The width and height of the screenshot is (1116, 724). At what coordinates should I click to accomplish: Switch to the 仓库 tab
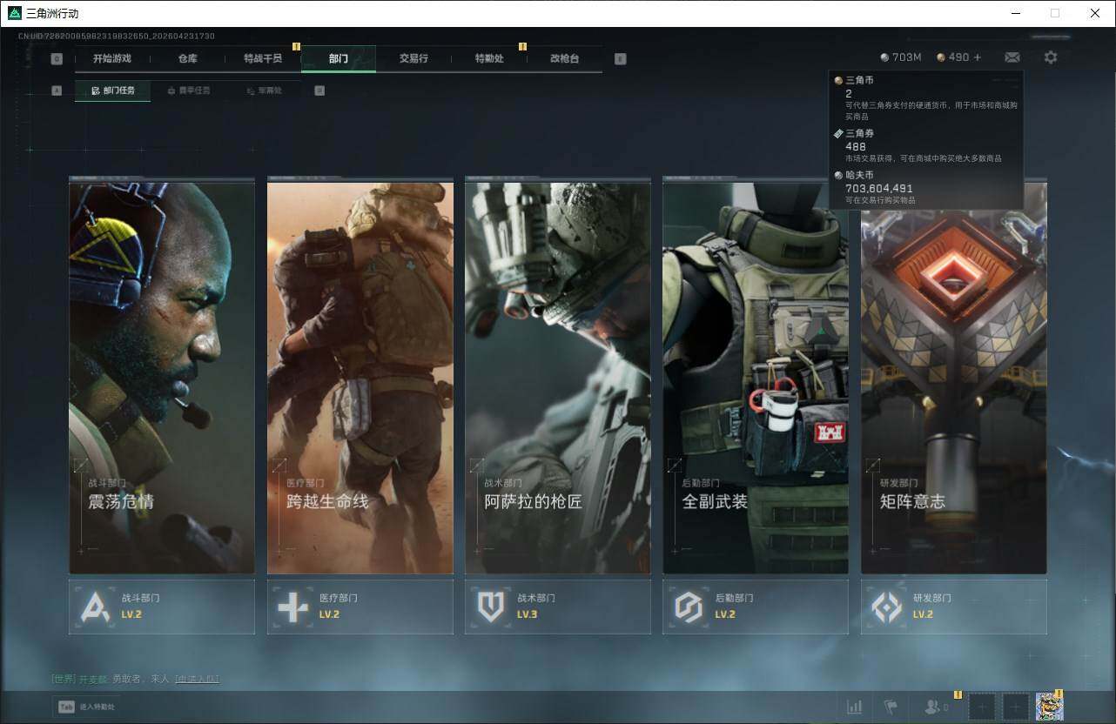coord(187,58)
